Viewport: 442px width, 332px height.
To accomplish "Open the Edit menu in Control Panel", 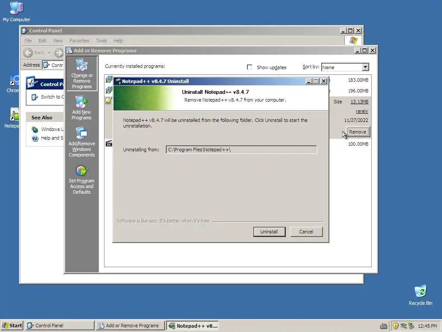I will [x=42, y=41].
